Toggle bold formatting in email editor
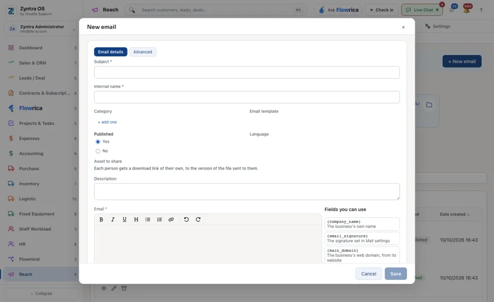The width and height of the screenshot is (494, 302). (101, 220)
